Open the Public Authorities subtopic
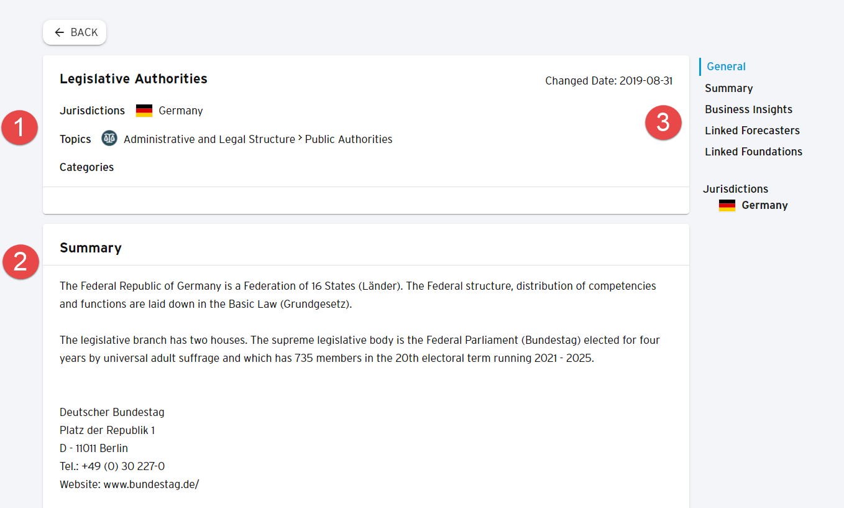844x508 pixels. pyautogui.click(x=349, y=139)
